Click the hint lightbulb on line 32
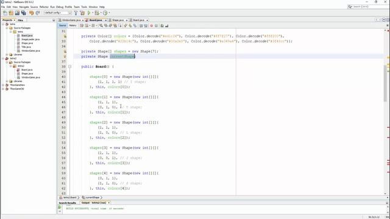Image resolution: width=390 pixels, height=219 pixels. click(65, 36)
